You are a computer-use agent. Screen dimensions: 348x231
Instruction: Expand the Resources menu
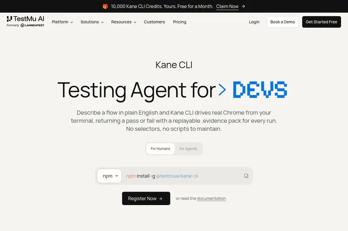[x=124, y=22]
